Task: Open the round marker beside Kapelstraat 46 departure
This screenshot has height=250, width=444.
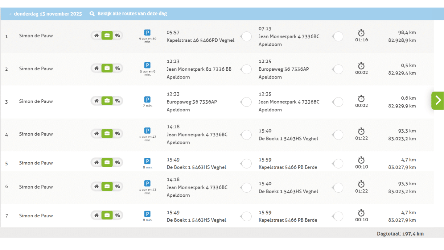Action: click(246, 36)
